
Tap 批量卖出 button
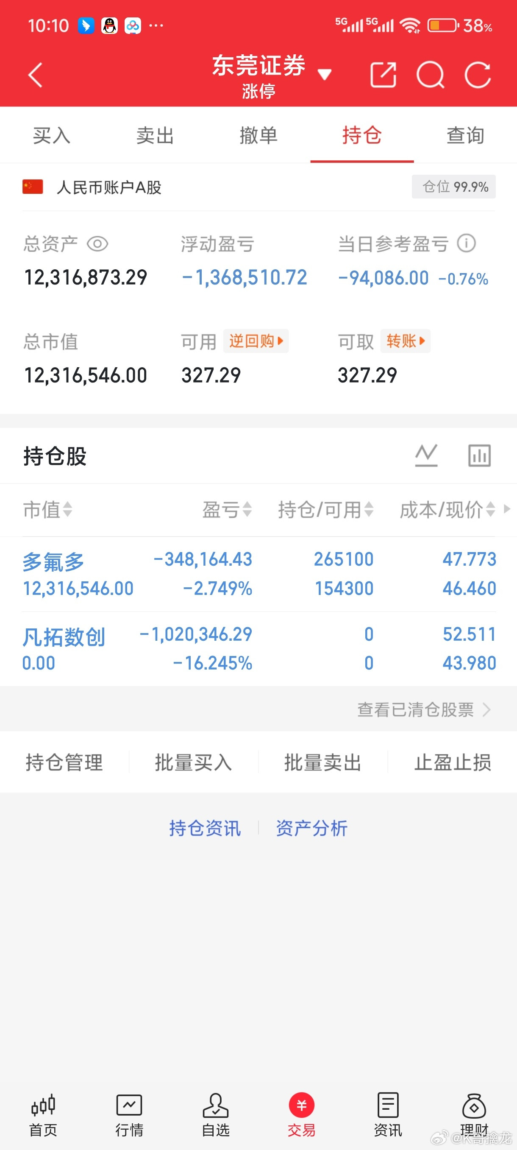click(x=323, y=762)
